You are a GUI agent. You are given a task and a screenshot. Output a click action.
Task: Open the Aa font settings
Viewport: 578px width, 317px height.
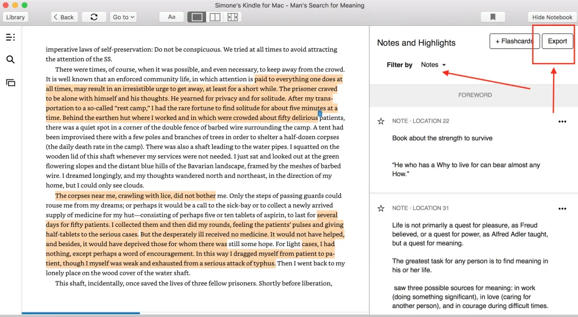pos(172,17)
